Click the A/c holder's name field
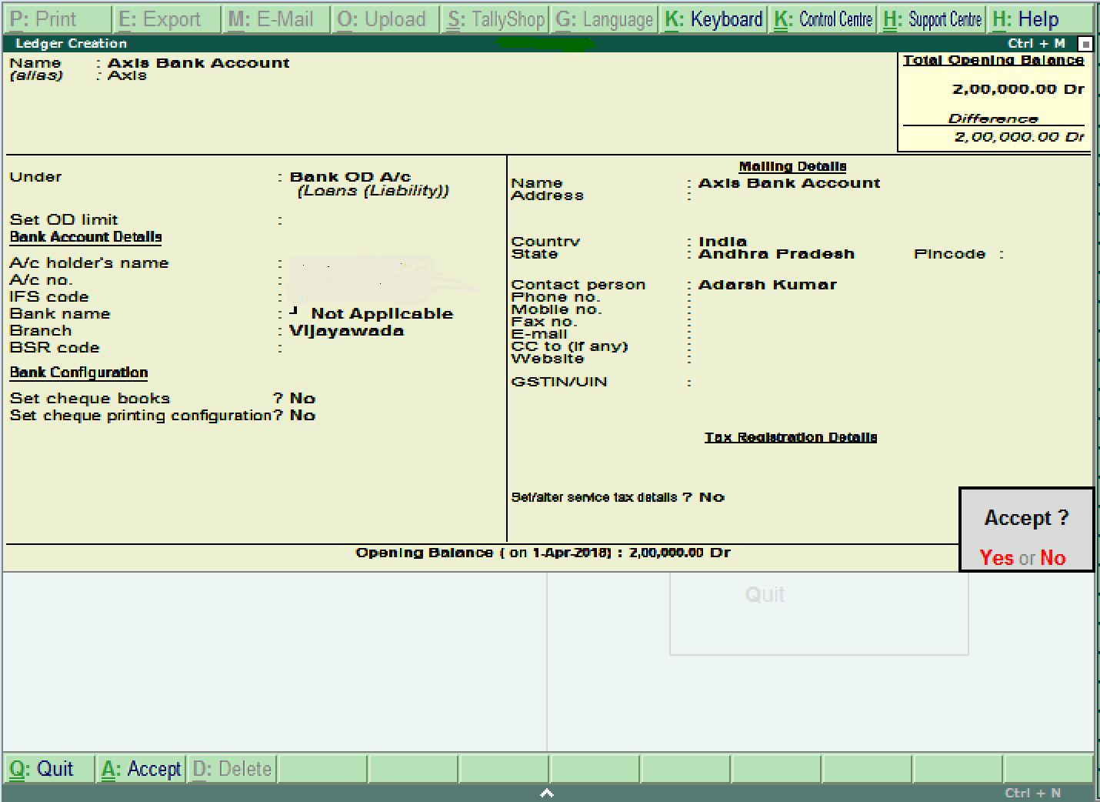Viewport: 1100px width, 802px height. pos(392,263)
